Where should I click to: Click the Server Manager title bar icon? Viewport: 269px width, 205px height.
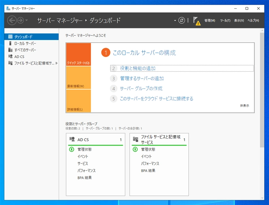(8, 8)
